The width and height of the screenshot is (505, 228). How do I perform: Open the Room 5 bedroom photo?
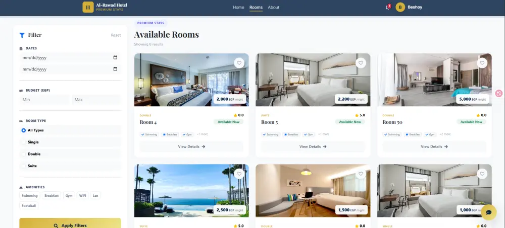point(313,80)
